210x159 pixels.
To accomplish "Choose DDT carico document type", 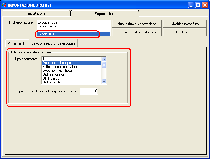I will click(72, 78).
